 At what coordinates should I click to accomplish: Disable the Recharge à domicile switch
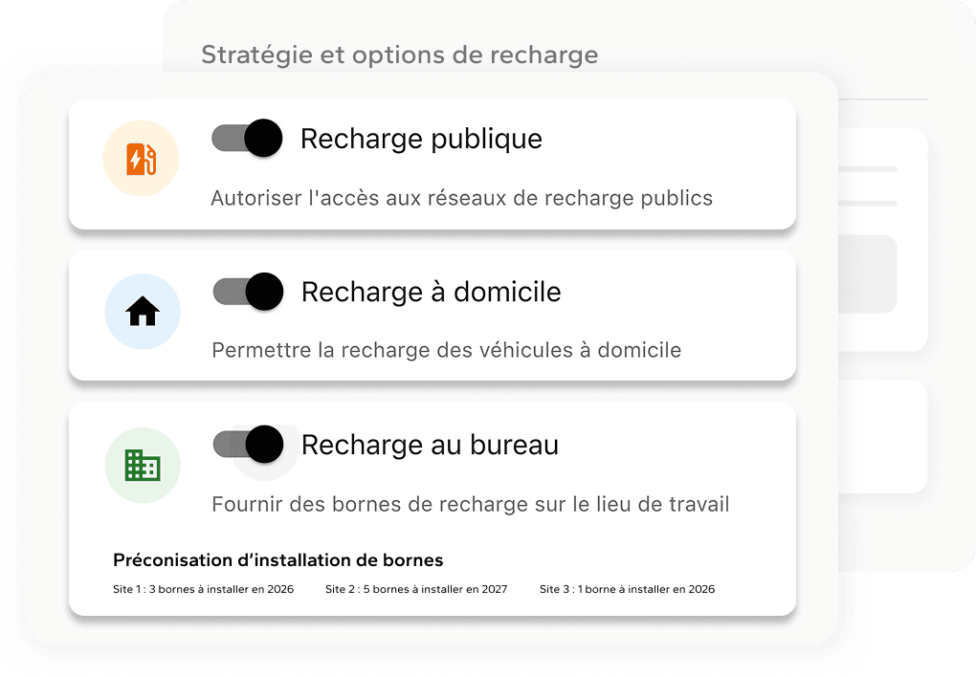point(249,292)
